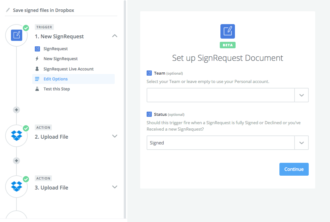Click the BETA badge
This screenshot has width=330, height=222.
point(228,45)
